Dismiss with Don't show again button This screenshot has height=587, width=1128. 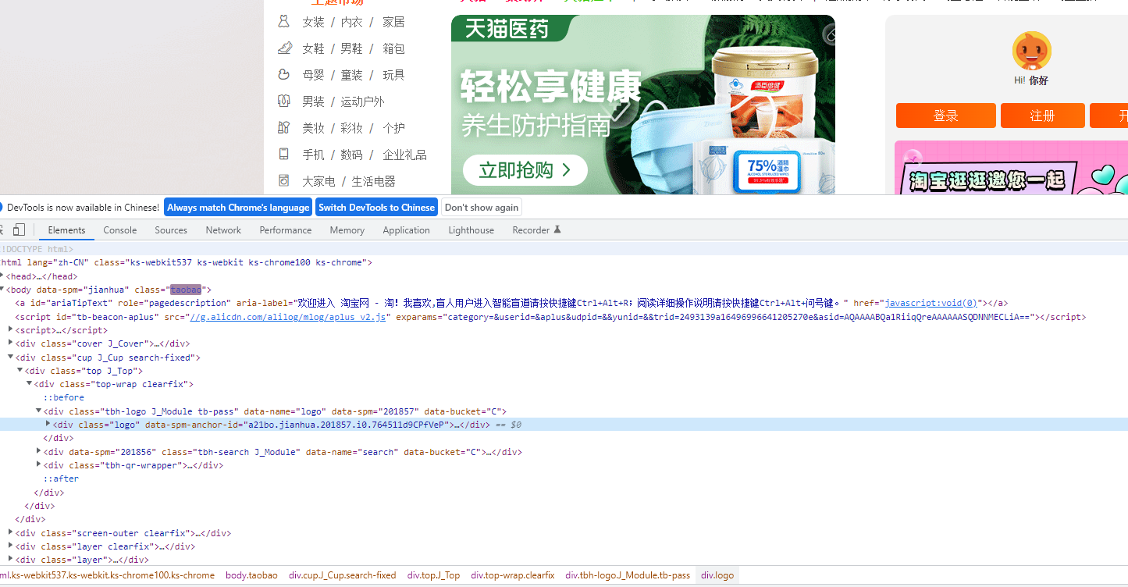click(x=482, y=208)
